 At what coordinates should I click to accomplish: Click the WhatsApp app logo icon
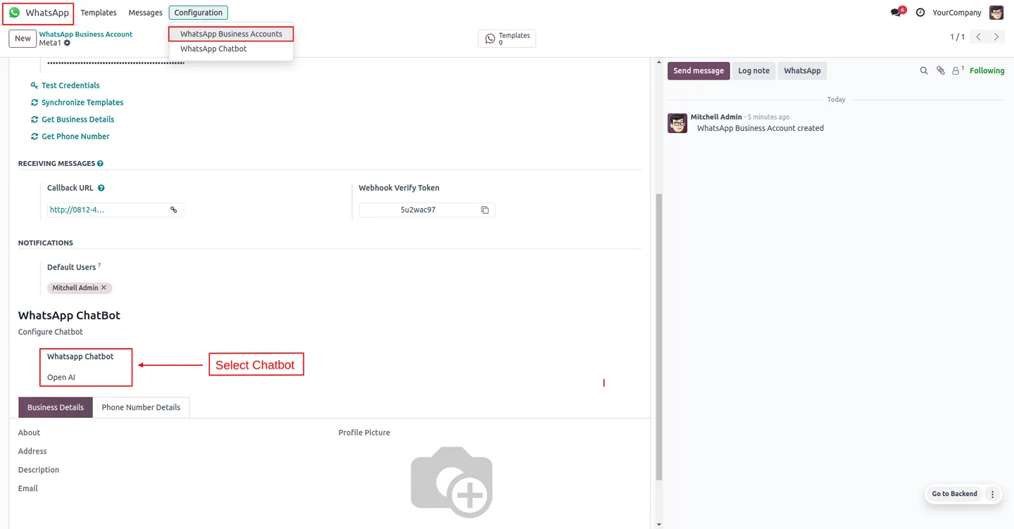(x=14, y=13)
